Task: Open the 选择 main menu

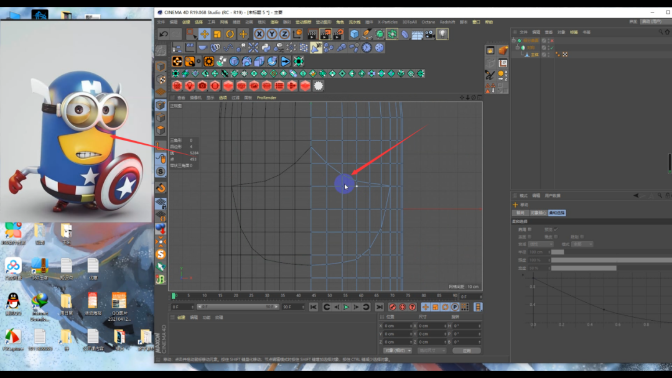Action: pyautogui.click(x=199, y=22)
